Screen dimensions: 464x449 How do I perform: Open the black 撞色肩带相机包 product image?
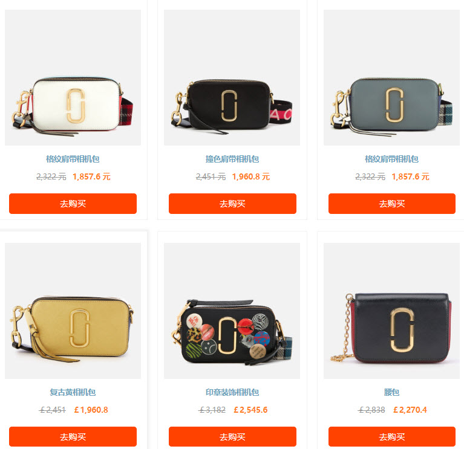click(x=232, y=77)
